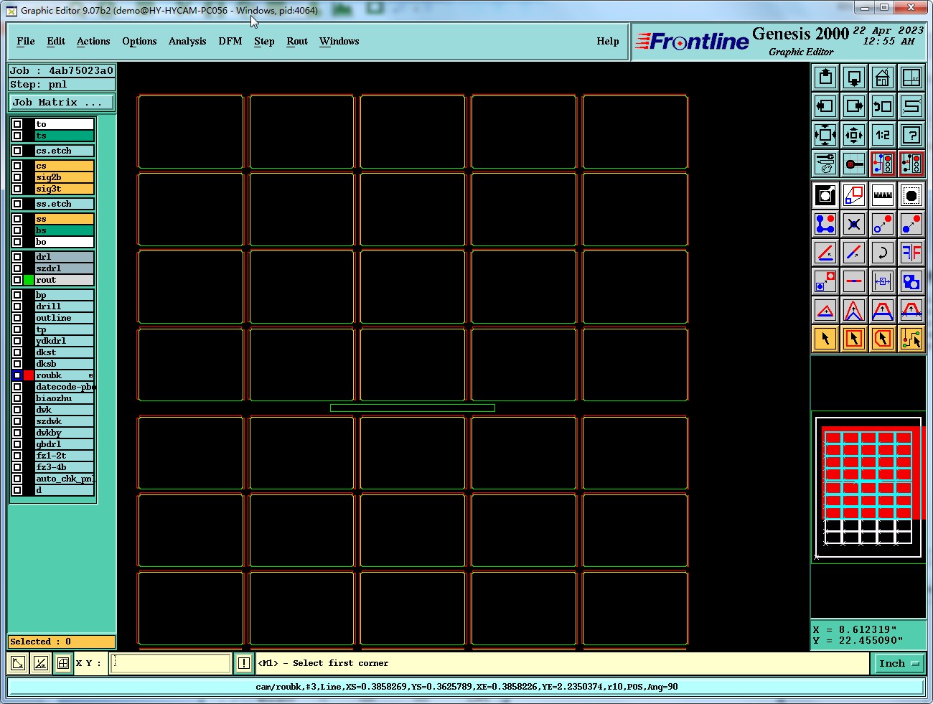This screenshot has height=704, width=933.
Task: Click the previous view return icon
Action: pyautogui.click(x=883, y=106)
